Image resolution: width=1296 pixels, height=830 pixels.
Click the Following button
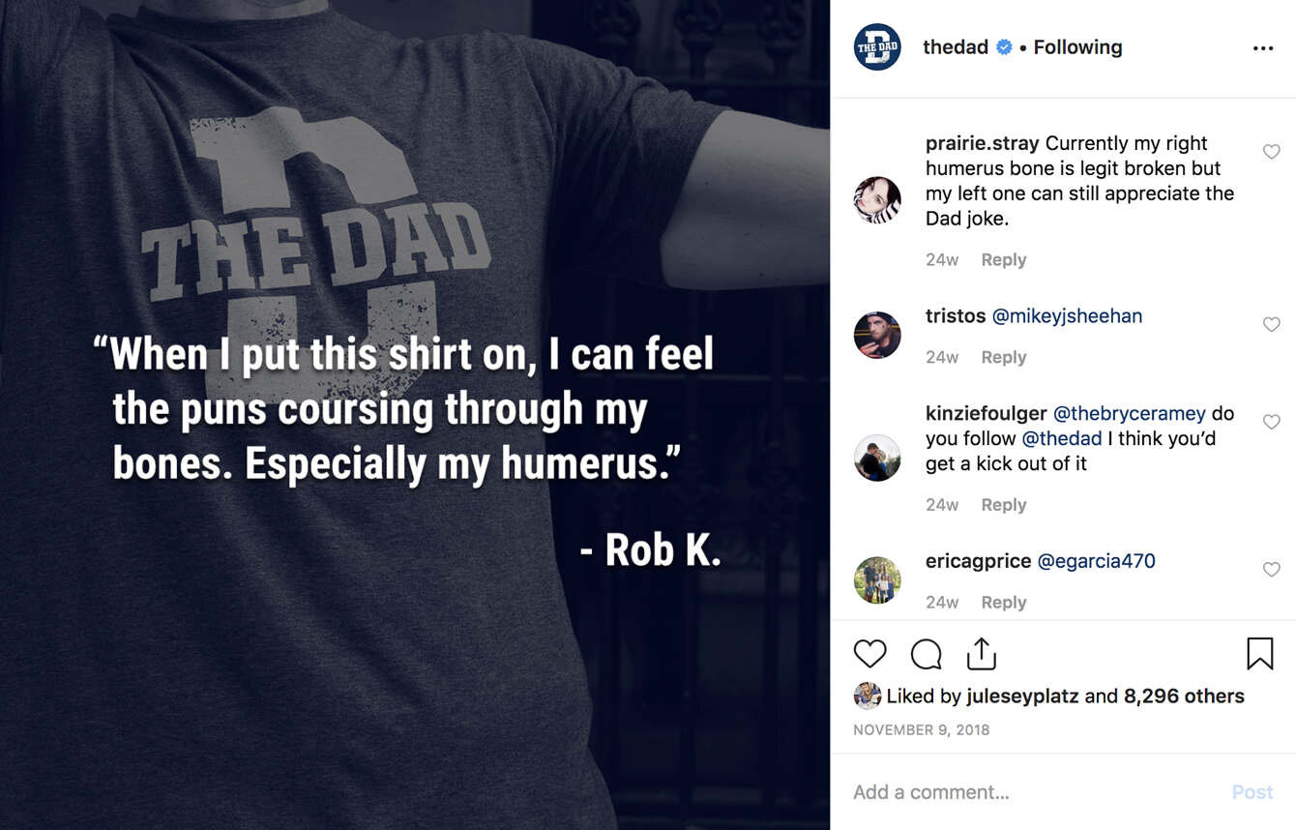click(1077, 47)
